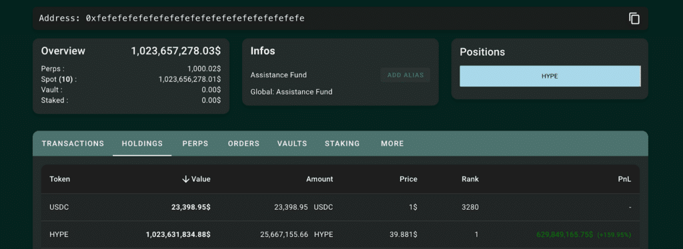Open the Orders tab
Image resolution: width=683 pixels, height=249 pixels.
tap(243, 143)
